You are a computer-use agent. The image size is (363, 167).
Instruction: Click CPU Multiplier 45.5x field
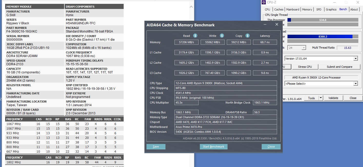pos(187,103)
